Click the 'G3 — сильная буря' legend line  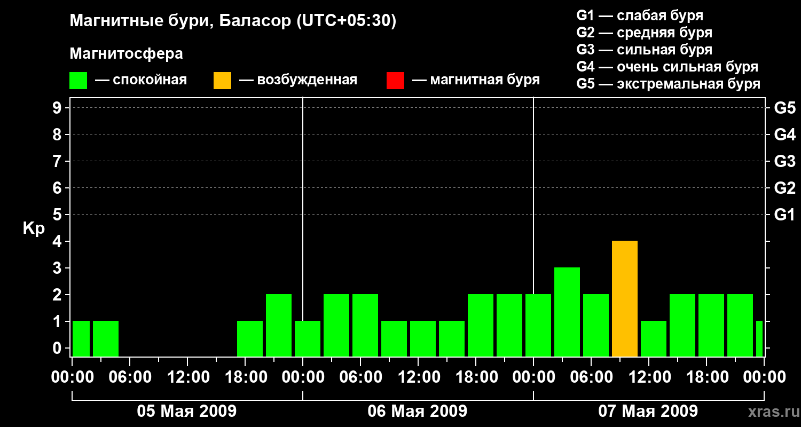coord(644,50)
